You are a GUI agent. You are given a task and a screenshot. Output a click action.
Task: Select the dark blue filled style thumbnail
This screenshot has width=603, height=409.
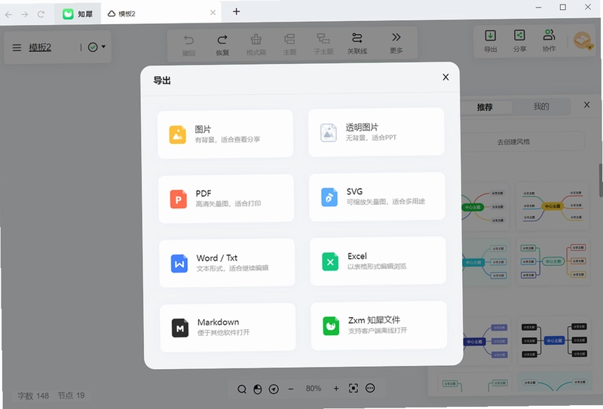485,341
